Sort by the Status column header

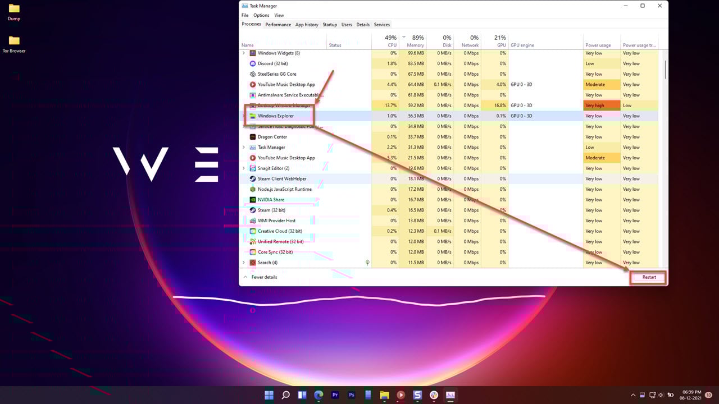(x=349, y=41)
